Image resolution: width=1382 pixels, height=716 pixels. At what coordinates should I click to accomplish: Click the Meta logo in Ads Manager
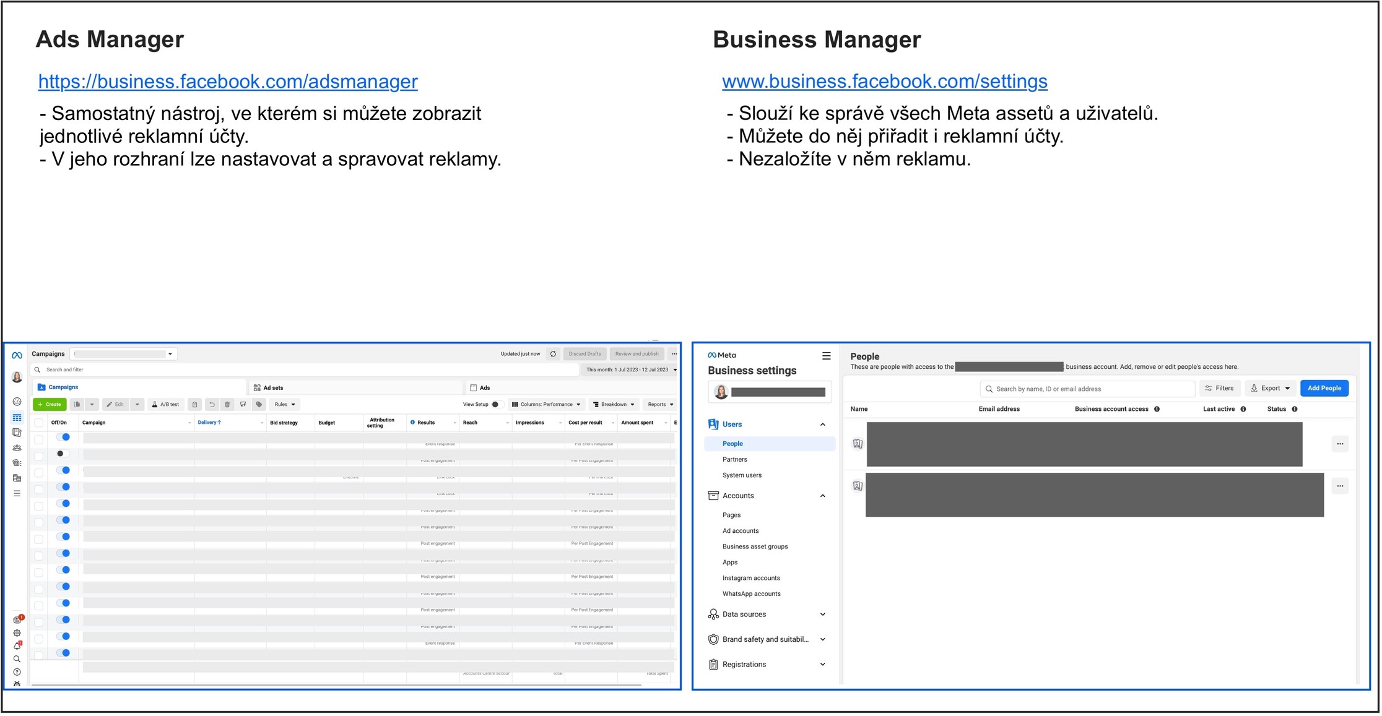(x=17, y=355)
